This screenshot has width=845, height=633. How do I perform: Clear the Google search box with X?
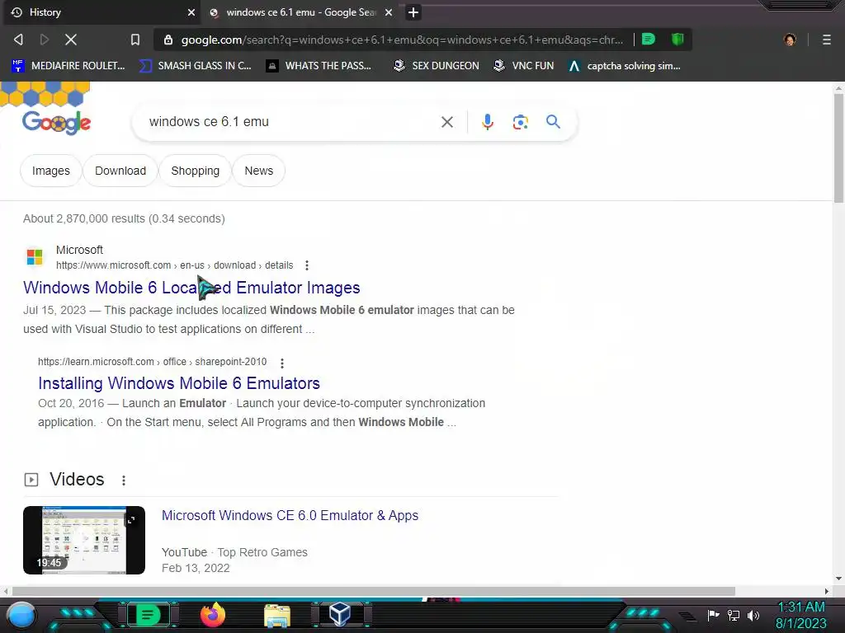coord(446,122)
